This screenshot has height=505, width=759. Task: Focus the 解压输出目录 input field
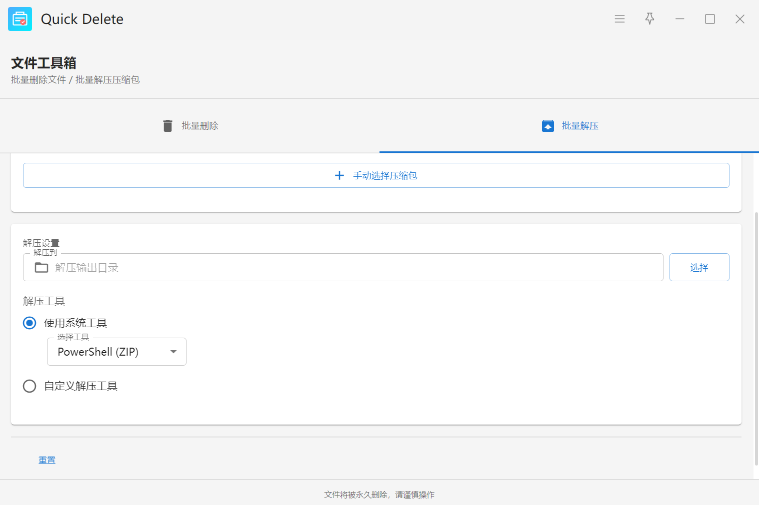350,268
